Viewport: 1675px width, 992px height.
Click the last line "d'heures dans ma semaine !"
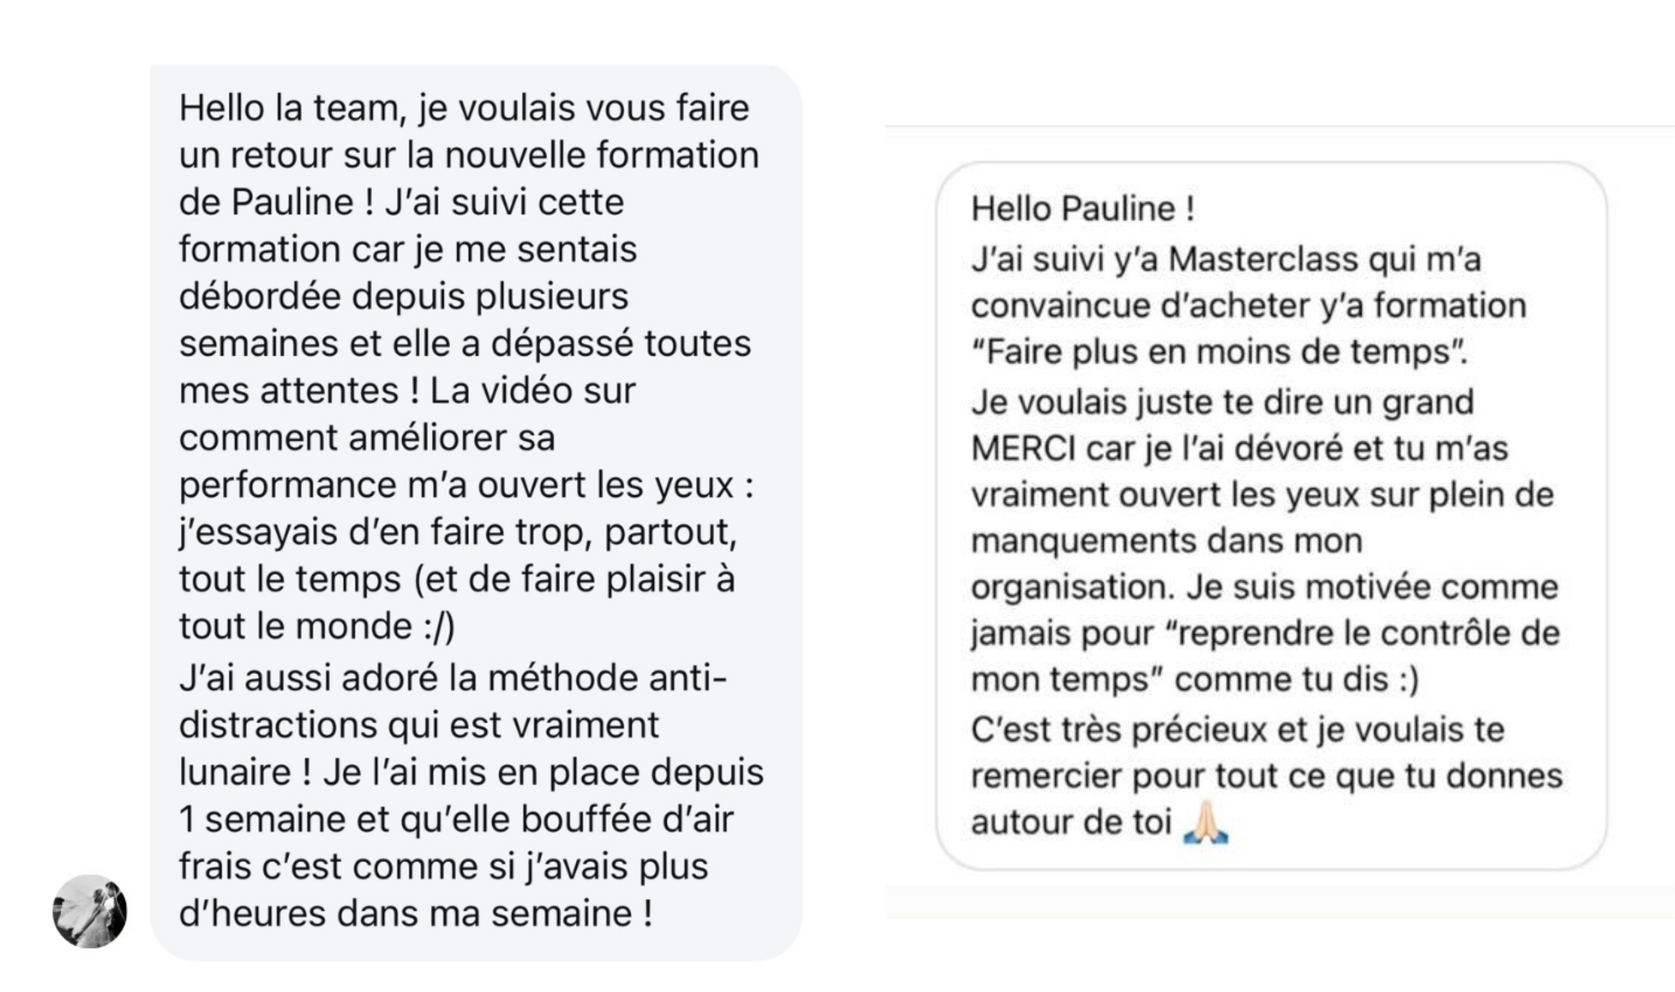(x=416, y=914)
